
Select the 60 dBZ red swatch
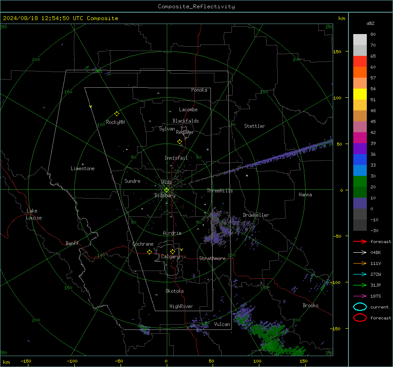point(360,62)
